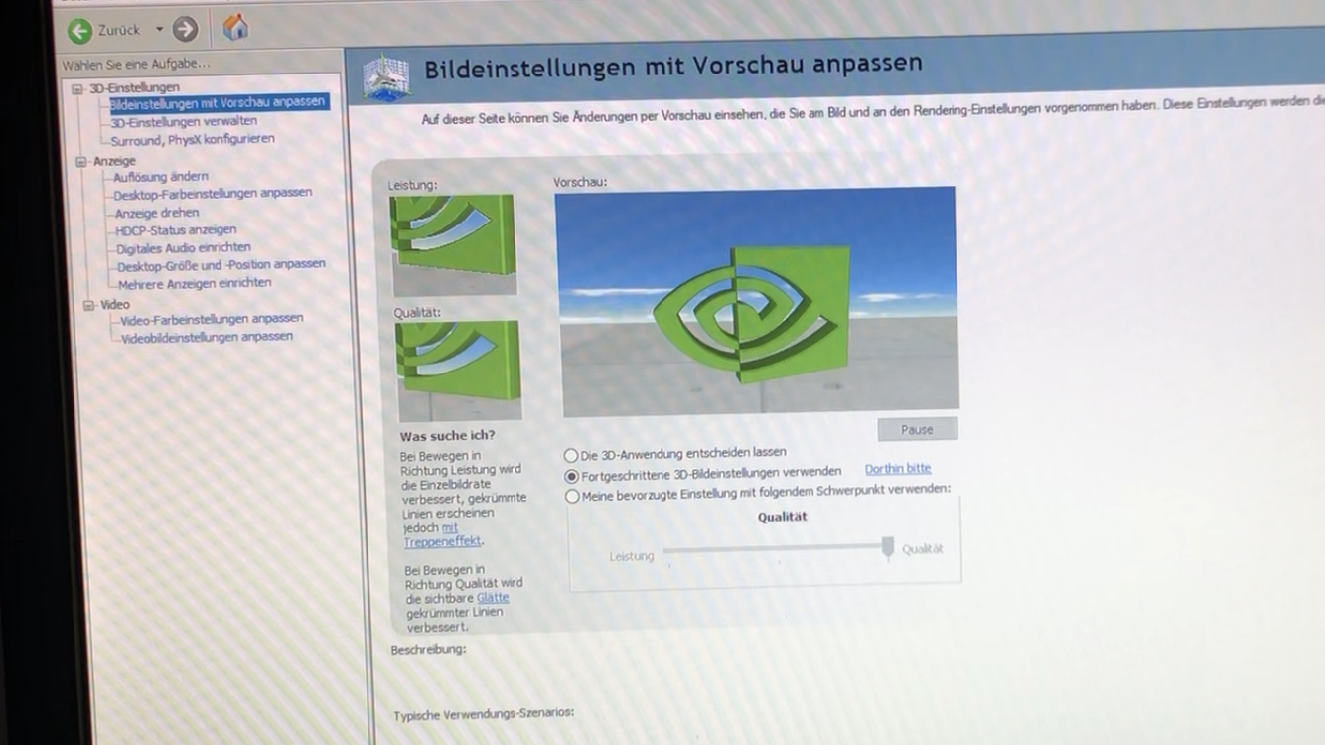Click the 'Dorthin bitte' link
The width and height of the screenshot is (1325, 745).
click(898, 469)
